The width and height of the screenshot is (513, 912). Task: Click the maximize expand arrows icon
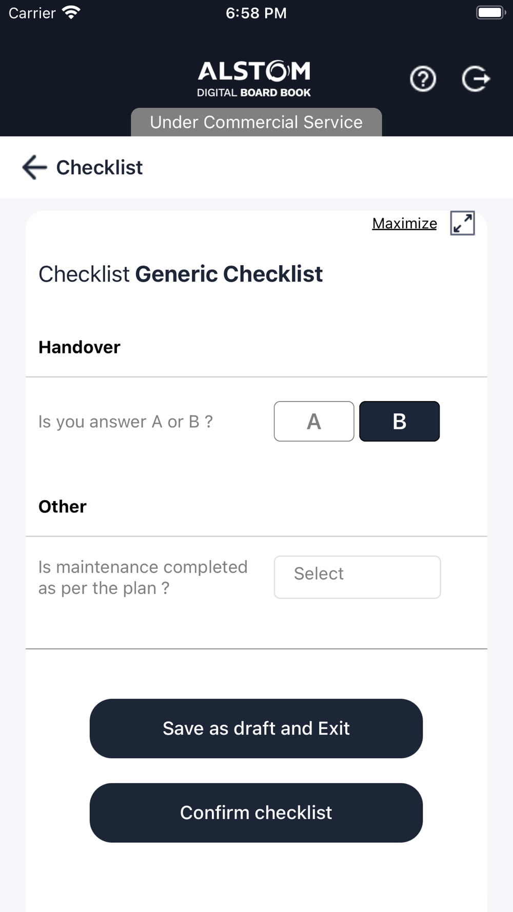coord(462,223)
